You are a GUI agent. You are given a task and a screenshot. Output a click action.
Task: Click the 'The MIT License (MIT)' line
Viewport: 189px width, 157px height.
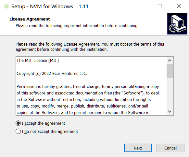(38, 61)
